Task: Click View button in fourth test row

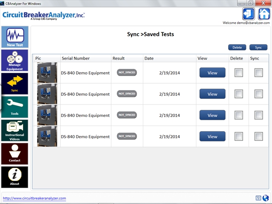Action: (x=212, y=136)
